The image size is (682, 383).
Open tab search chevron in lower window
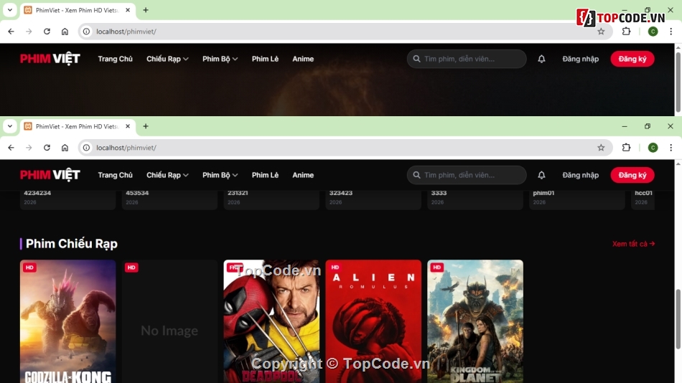(x=10, y=126)
